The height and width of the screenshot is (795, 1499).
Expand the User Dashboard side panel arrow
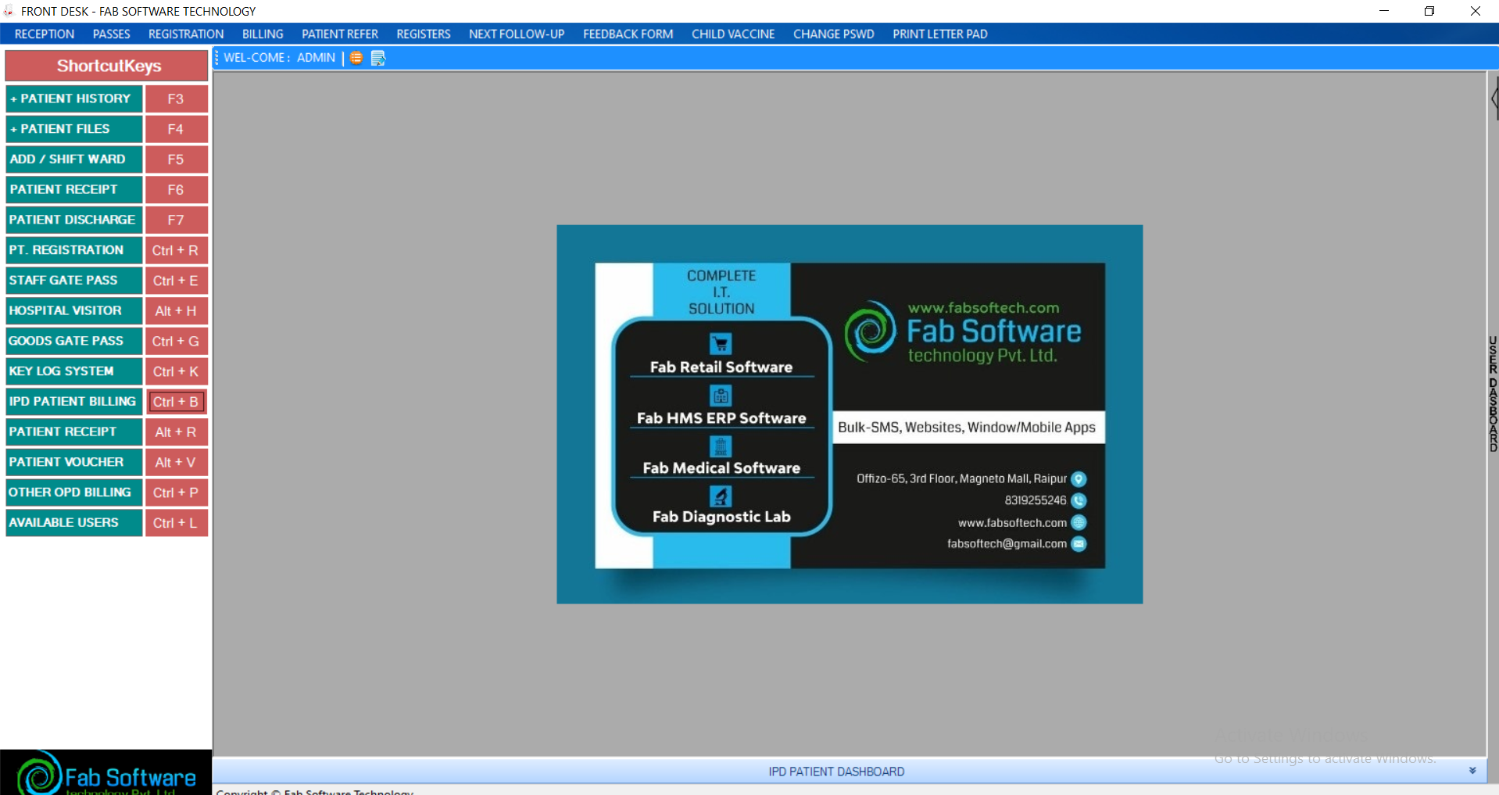pyautogui.click(x=1494, y=98)
